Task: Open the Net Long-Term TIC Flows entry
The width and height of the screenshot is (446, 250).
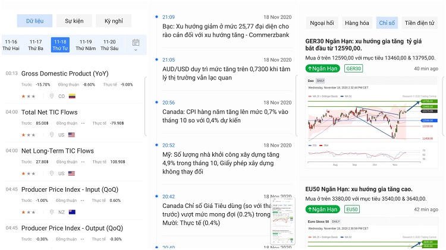Action: [x=58, y=151]
